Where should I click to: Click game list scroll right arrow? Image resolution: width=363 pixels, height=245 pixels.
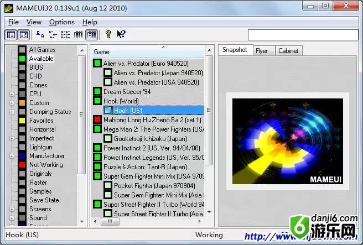199,221
